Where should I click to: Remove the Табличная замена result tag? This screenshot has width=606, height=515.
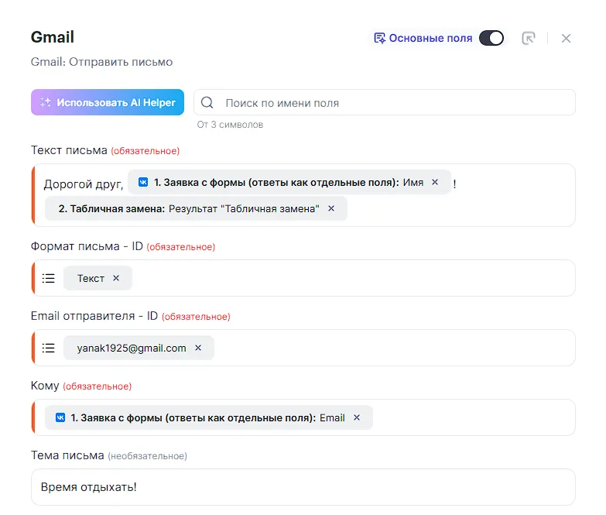coord(331,208)
